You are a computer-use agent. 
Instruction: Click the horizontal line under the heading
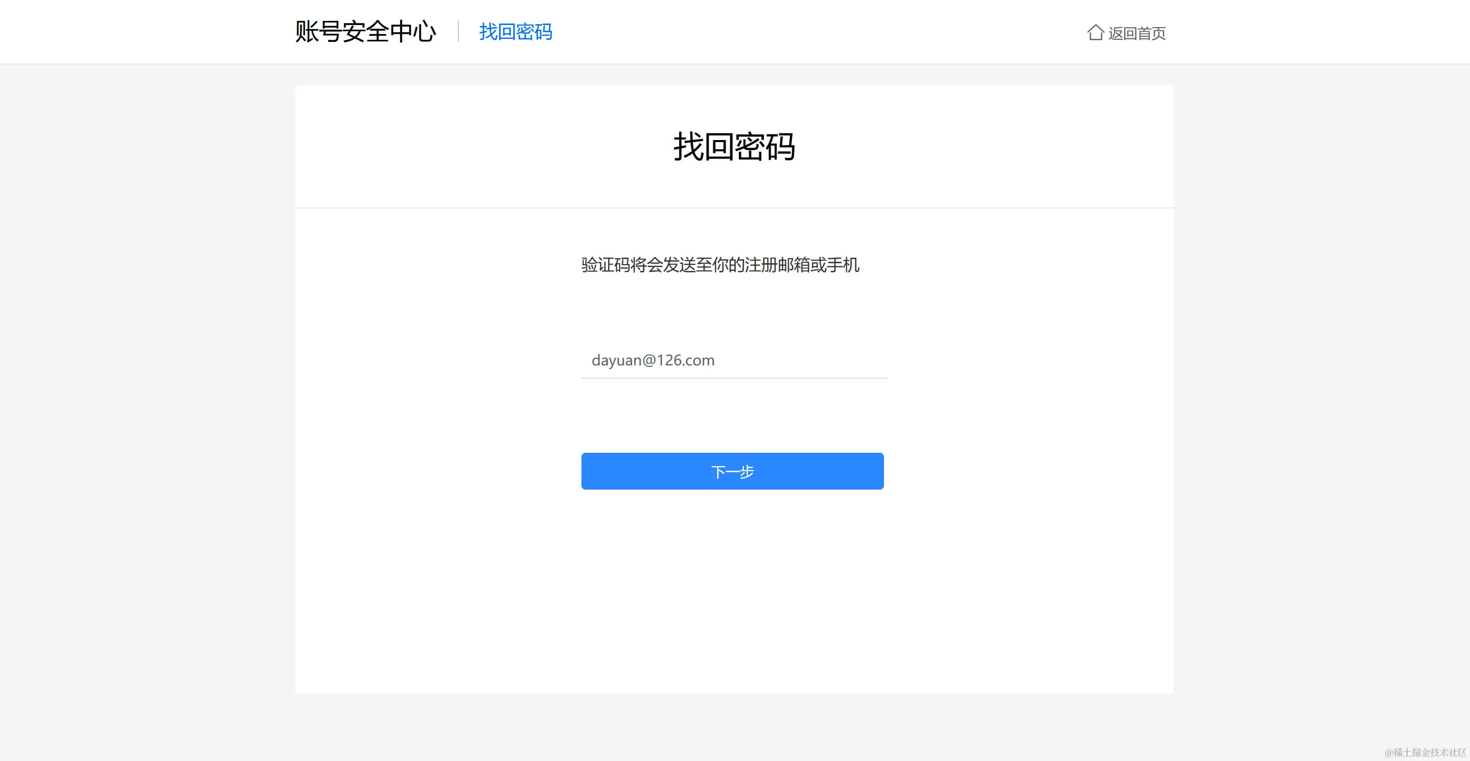click(x=734, y=208)
